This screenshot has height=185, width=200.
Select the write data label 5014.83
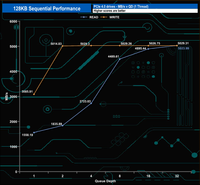(56, 44)
